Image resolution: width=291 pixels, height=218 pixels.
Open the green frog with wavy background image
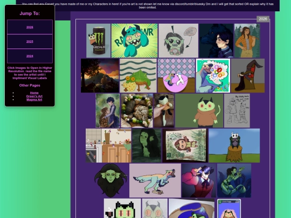coord(138,76)
